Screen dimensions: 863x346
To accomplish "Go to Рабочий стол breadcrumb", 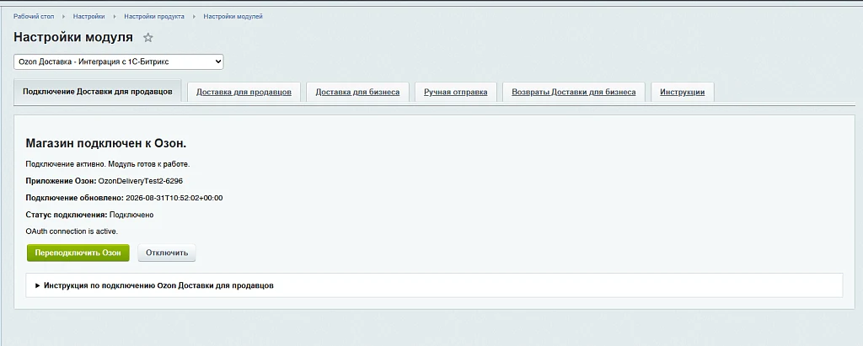I will (x=34, y=17).
